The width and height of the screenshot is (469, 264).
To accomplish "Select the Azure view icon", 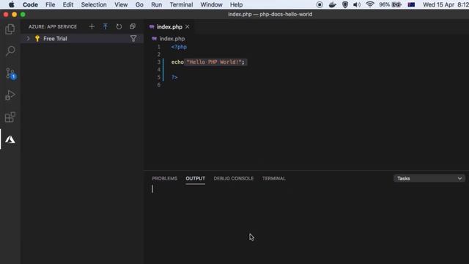I will point(10,139).
